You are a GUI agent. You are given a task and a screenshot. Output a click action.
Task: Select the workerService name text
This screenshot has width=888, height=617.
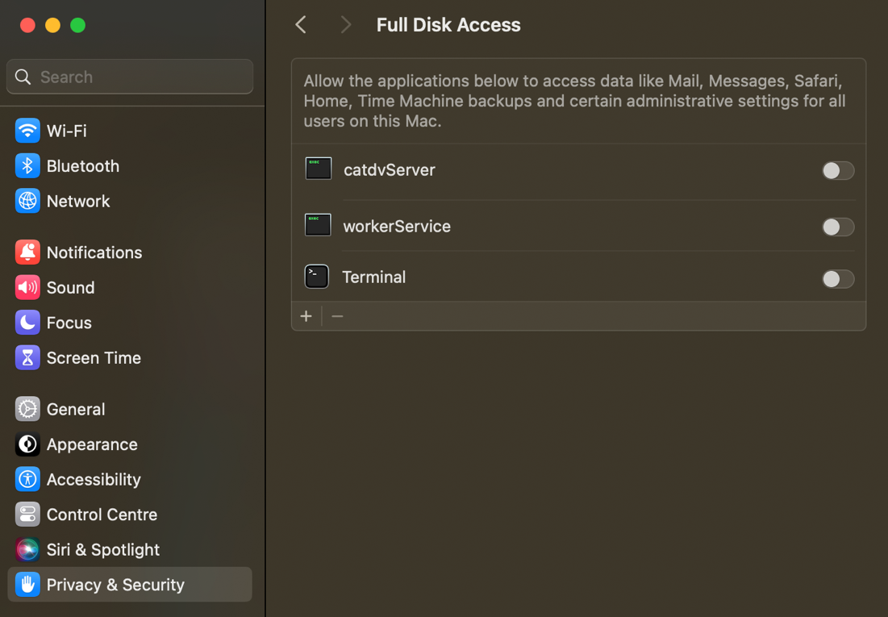tap(397, 227)
